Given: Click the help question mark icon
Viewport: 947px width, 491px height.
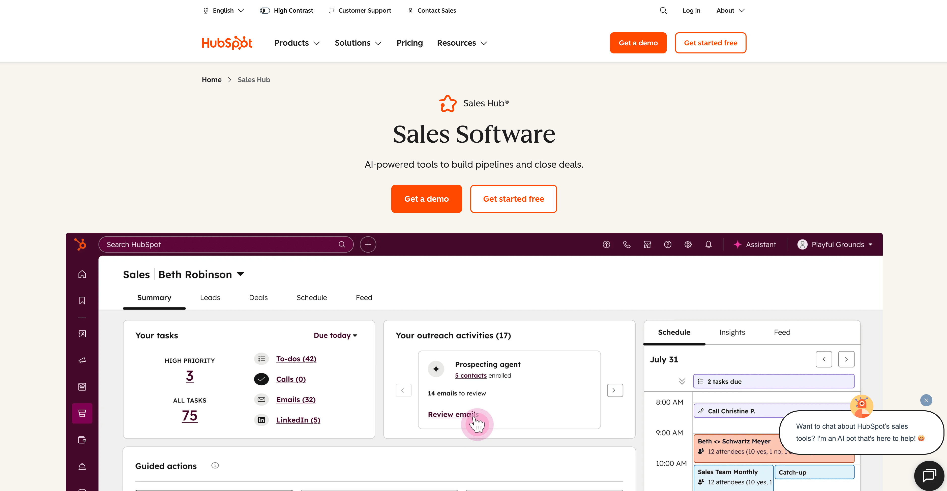Looking at the screenshot, I should click(x=668, y=244).
